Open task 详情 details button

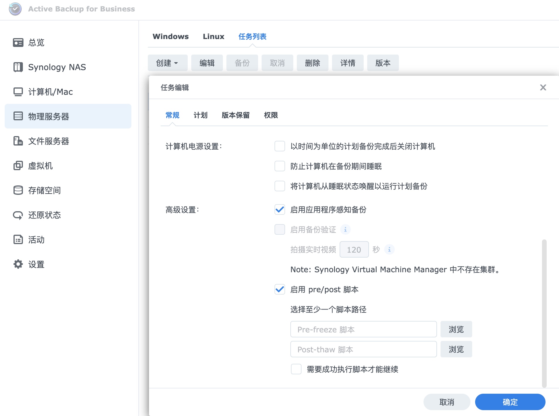(x=348, y=63)
